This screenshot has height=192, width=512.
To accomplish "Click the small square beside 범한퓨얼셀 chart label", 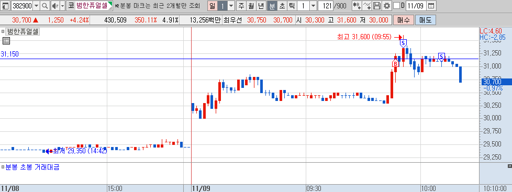I will pyautogui.click(x=3, y=32).
